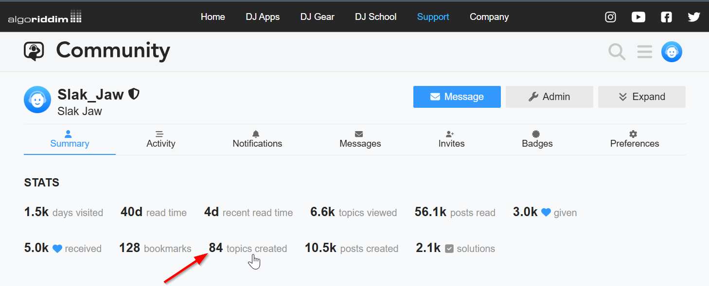
Task: Open the Support menu item
Action: pos(433,17)
